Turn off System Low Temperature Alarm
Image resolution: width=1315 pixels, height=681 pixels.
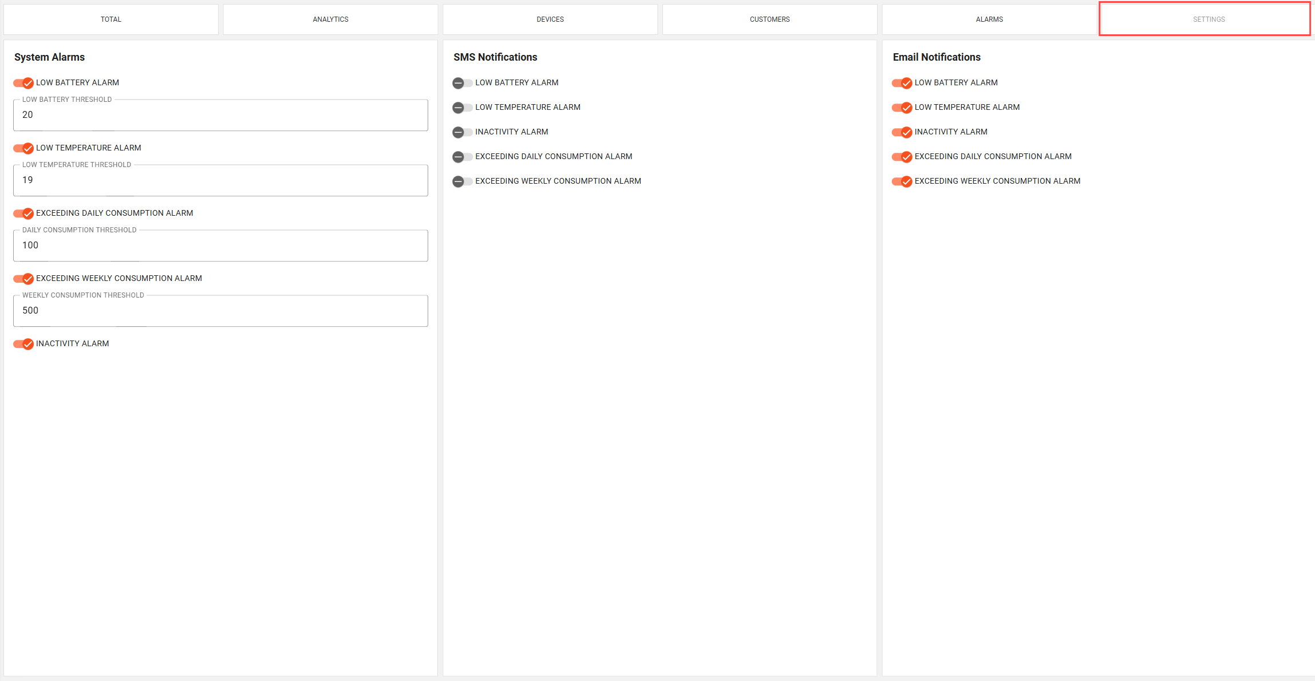[x=23, y=148]
